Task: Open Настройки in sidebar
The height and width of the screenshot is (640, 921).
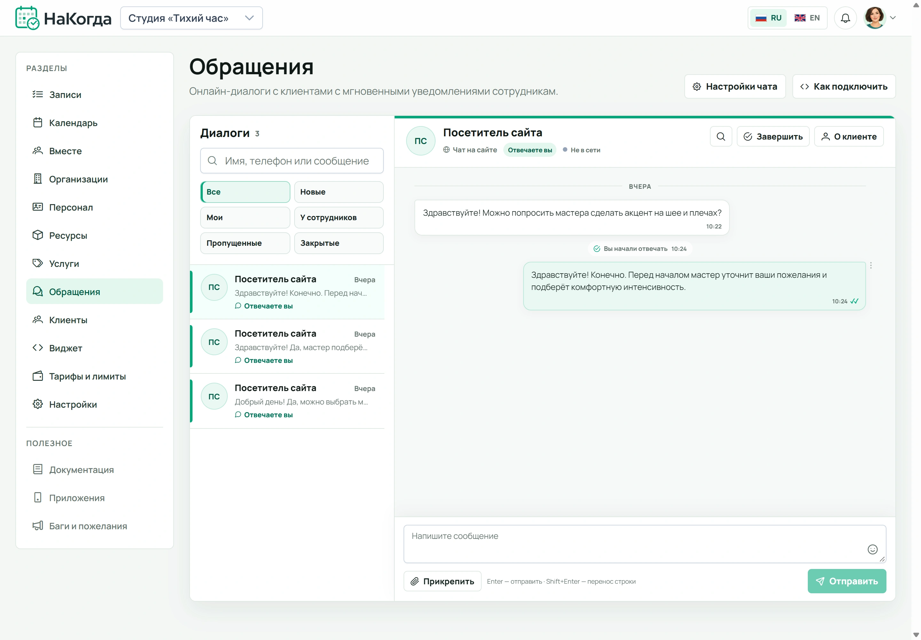Action: pos(95,404)
